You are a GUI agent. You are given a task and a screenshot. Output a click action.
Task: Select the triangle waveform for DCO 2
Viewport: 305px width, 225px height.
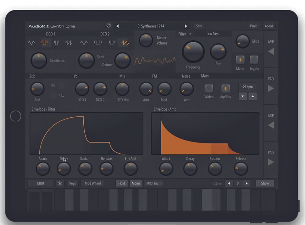(x=84, y=43)
